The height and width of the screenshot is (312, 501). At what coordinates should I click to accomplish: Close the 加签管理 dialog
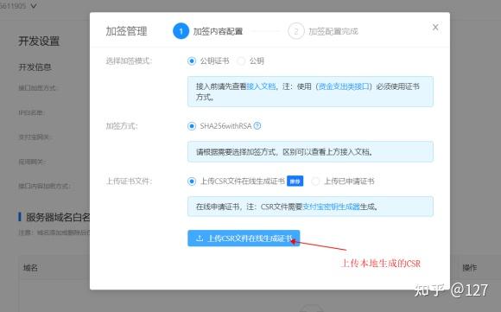[435, 27]
